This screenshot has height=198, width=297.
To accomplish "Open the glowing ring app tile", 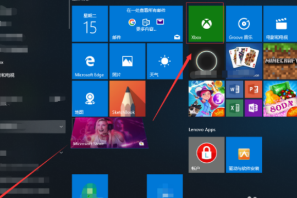I will 206,61.
